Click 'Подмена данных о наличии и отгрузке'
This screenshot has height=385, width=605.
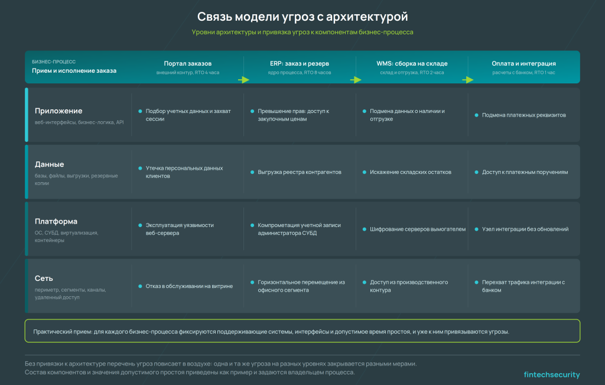point(407,115)
